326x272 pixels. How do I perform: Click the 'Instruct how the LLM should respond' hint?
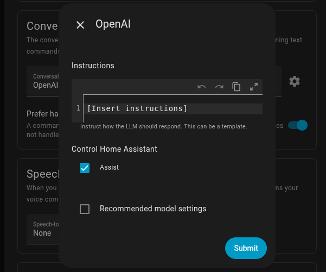pos(164,126)
